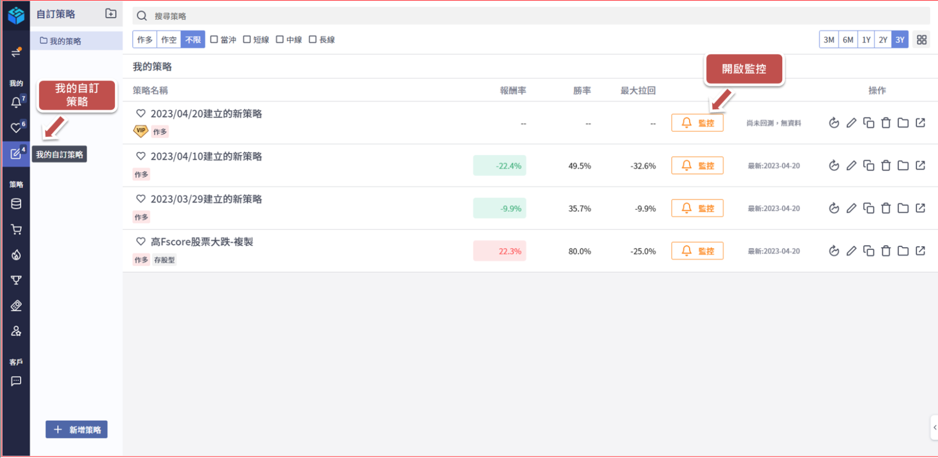Click the VIP badge on first strategy
The width and height of the screenshot is (938, 458).
pos(141,131)
